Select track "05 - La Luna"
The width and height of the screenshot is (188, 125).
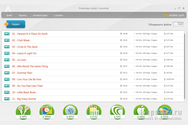tap(92, 60)
